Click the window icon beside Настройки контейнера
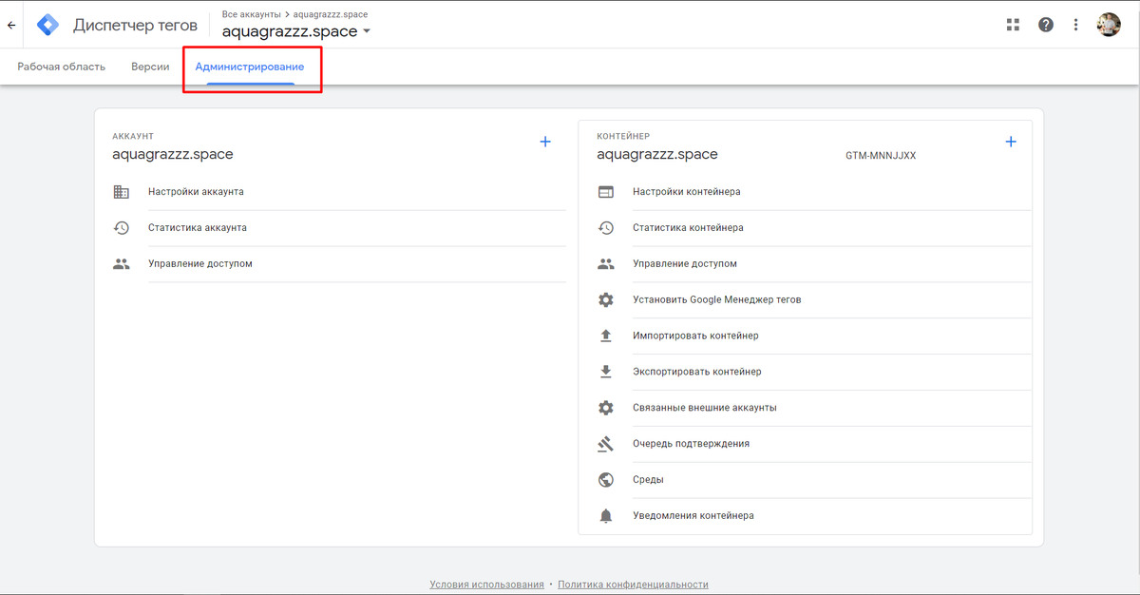This screenshot has width=1140, height=595. 605,192
